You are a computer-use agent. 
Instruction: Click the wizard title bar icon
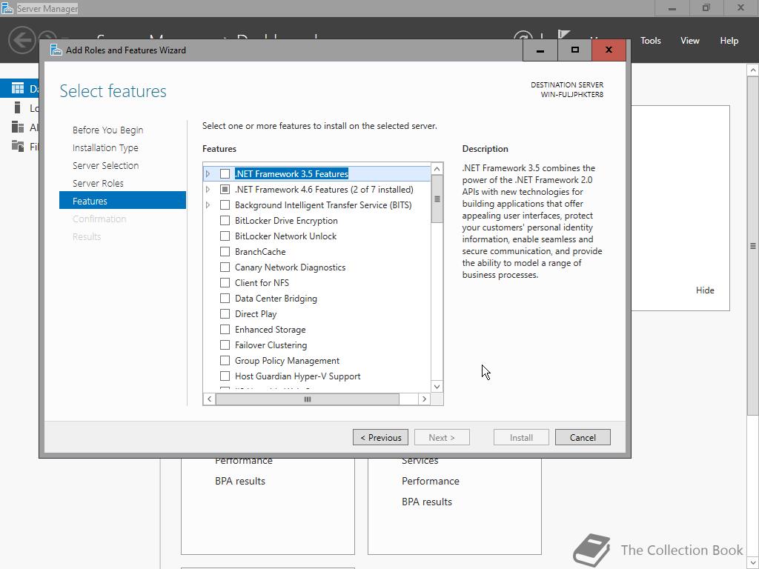(56, 50)
